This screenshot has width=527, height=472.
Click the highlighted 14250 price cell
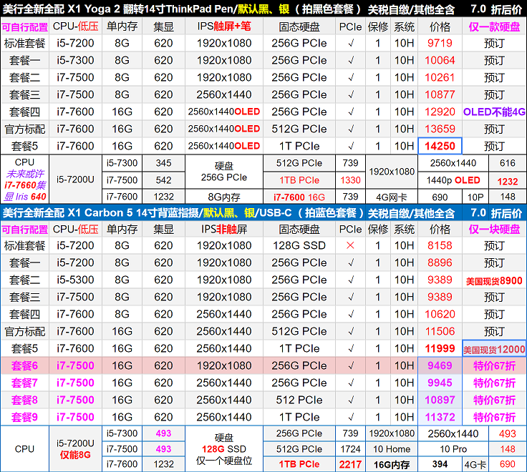tap(440, 146)
